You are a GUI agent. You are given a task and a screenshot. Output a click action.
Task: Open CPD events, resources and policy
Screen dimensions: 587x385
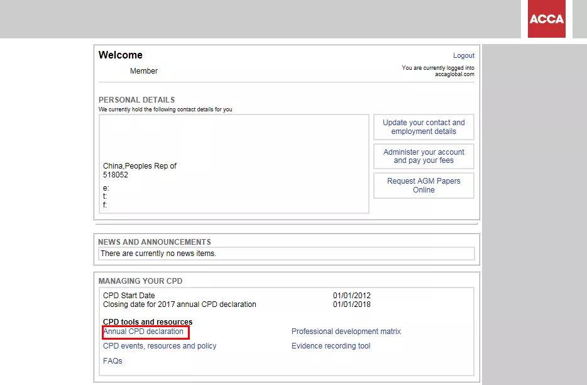(160, 346)
